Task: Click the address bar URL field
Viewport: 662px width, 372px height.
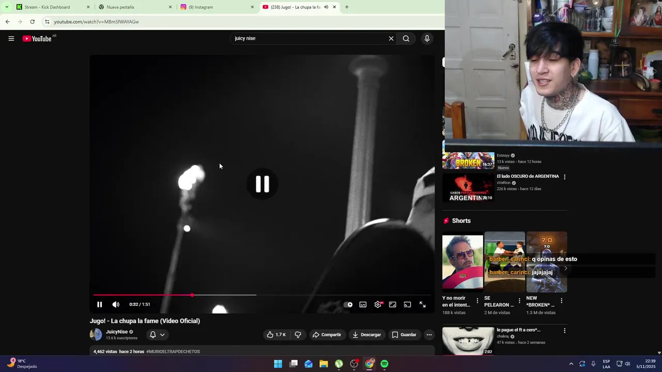Action: 243,22
